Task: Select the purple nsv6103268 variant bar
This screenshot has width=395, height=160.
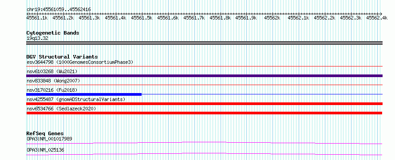Action: click(205, 76)
